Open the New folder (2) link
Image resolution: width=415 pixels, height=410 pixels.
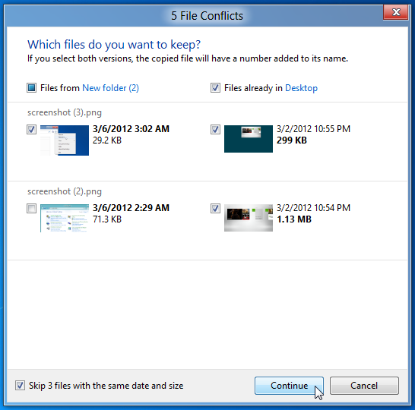[111, 88]
